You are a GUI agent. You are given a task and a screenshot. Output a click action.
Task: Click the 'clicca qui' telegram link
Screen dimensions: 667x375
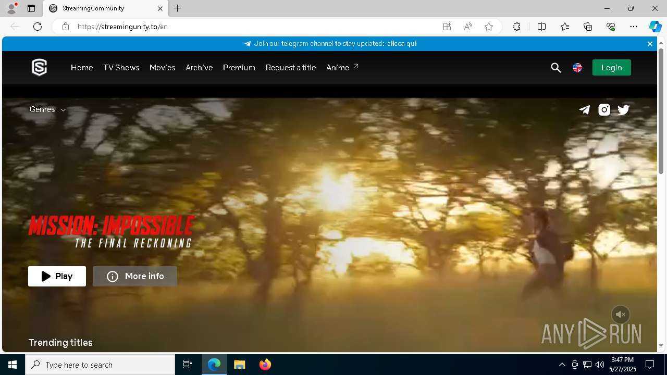click(x=402, y=44)
